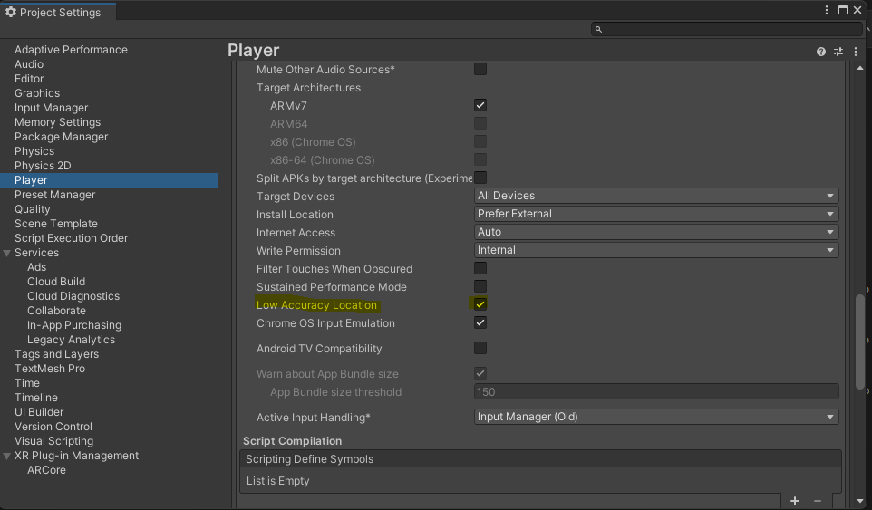
Task: Disable Chrome OS Input Emulation
Action: coord(480,322)
